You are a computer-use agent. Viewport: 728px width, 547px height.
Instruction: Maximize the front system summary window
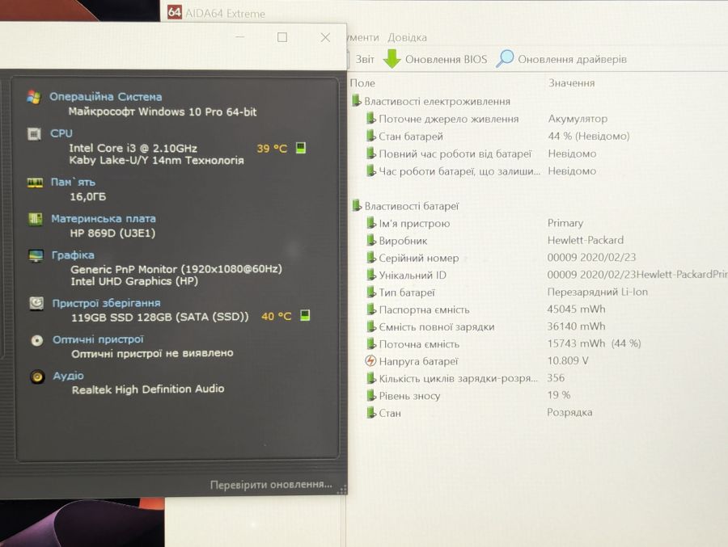(x=281, y=37)
